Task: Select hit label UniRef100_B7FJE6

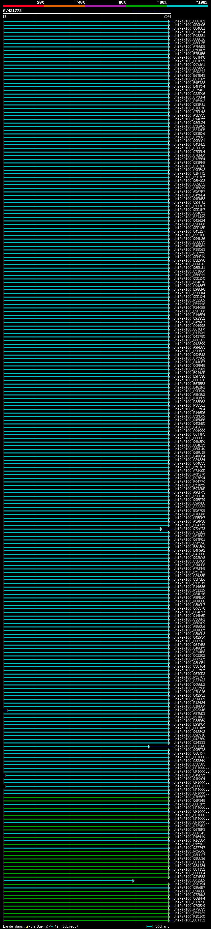Action: 189,54
